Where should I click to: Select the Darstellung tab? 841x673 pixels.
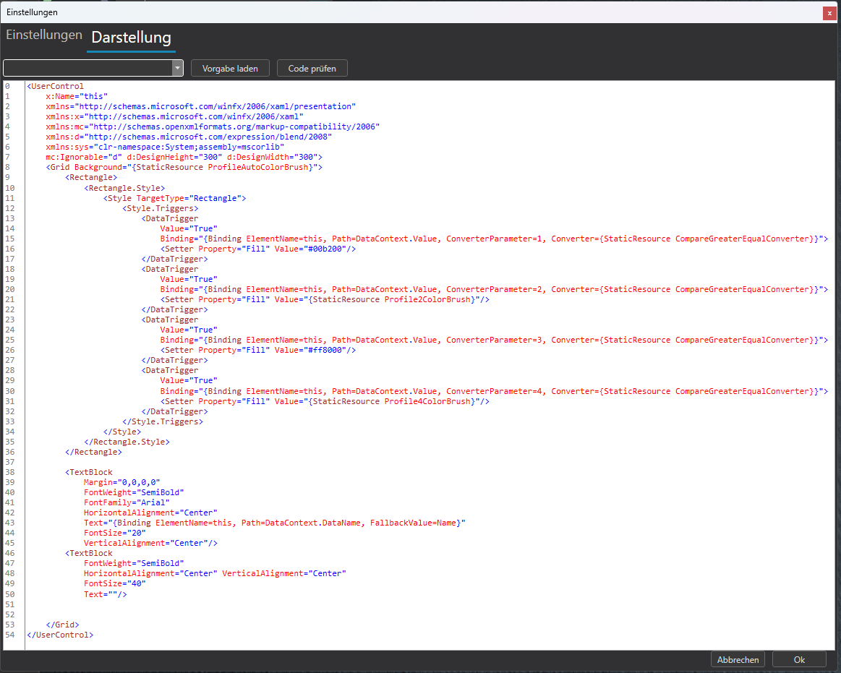[x=131, y=38]
